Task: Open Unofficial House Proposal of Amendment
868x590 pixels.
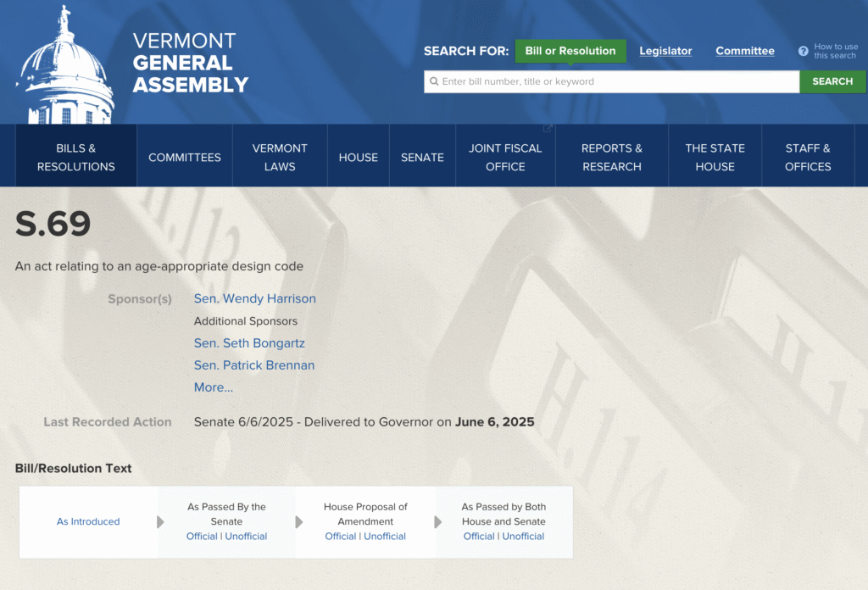Action: (x=385, y=537)
